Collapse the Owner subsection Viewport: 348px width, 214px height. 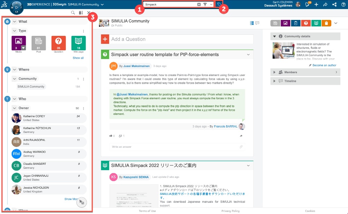pyautogui.click(x=14, y=108)
